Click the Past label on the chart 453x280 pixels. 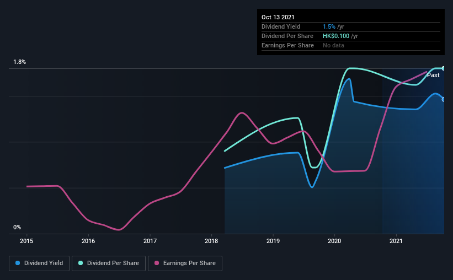click(x=433, y=75)
